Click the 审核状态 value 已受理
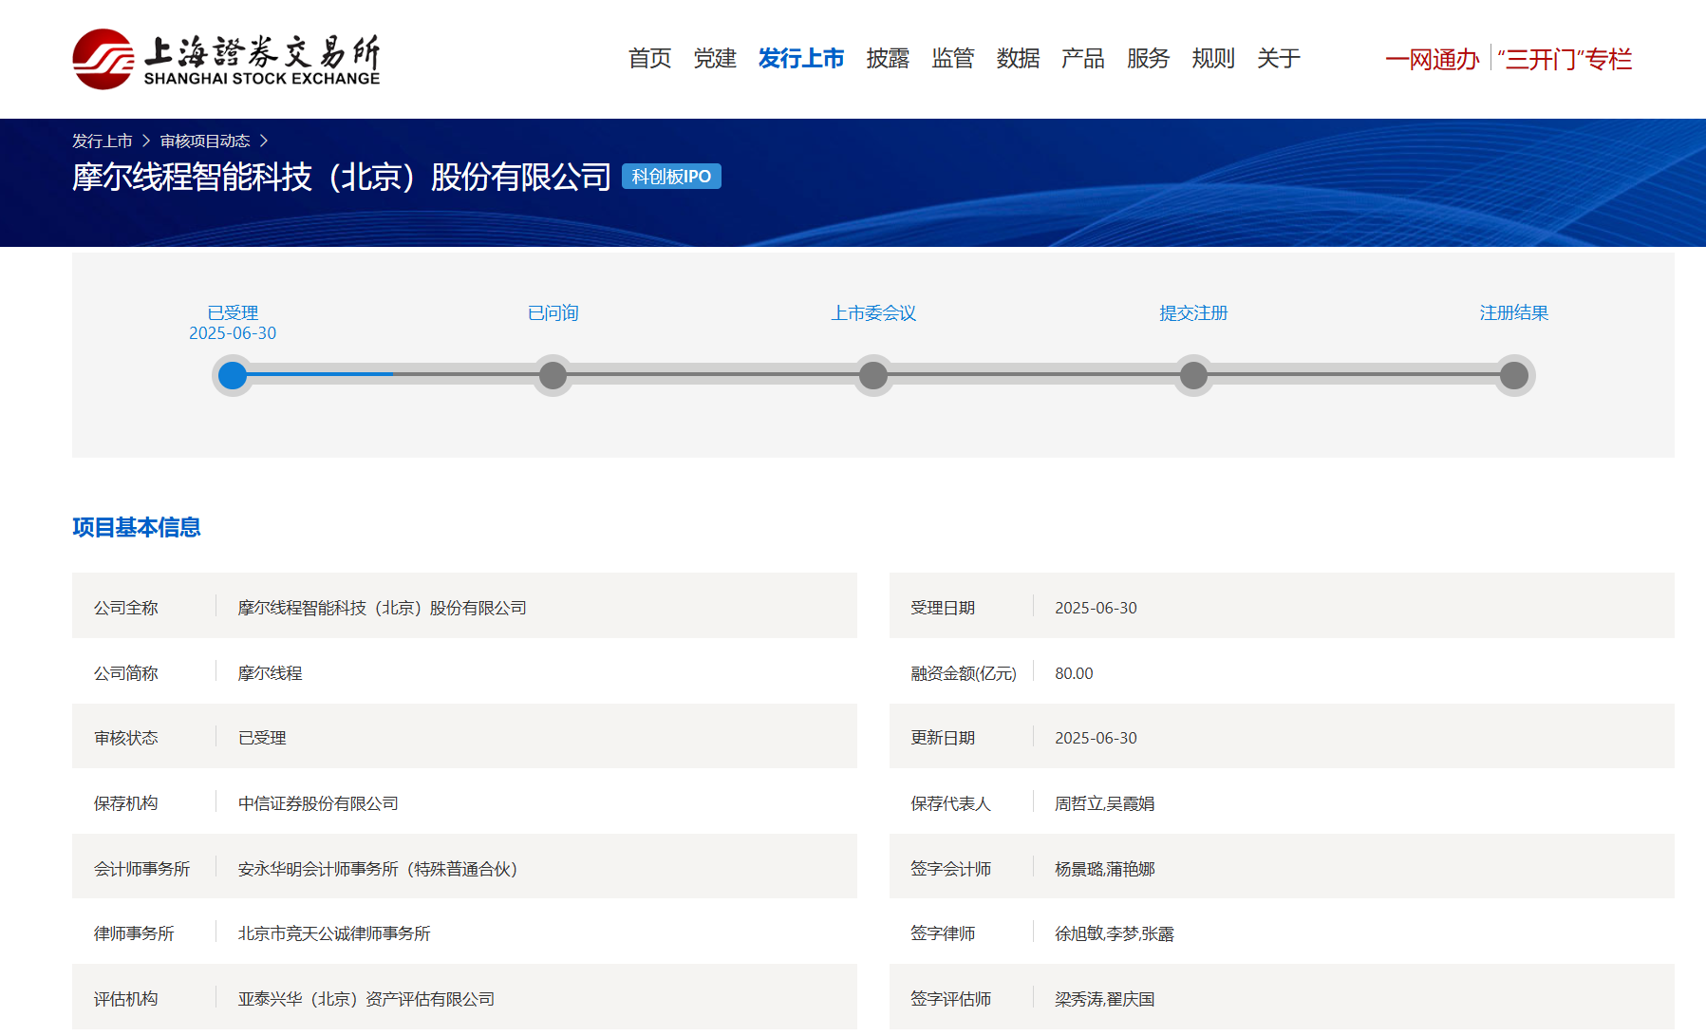Image resolution: width=1706 pixels, height=1036 pixels. (x=262, y=738)
